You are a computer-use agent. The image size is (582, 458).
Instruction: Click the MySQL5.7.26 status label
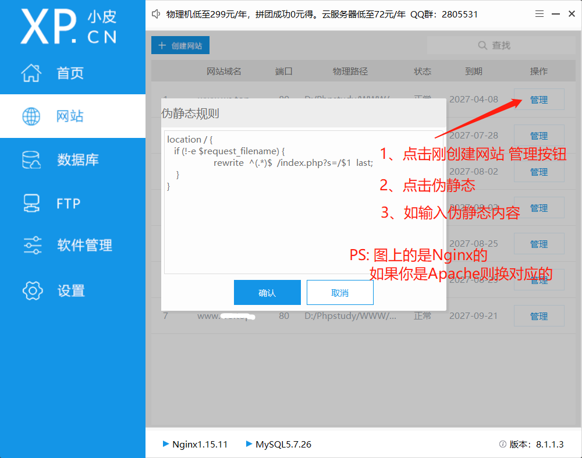pos(283,444)
